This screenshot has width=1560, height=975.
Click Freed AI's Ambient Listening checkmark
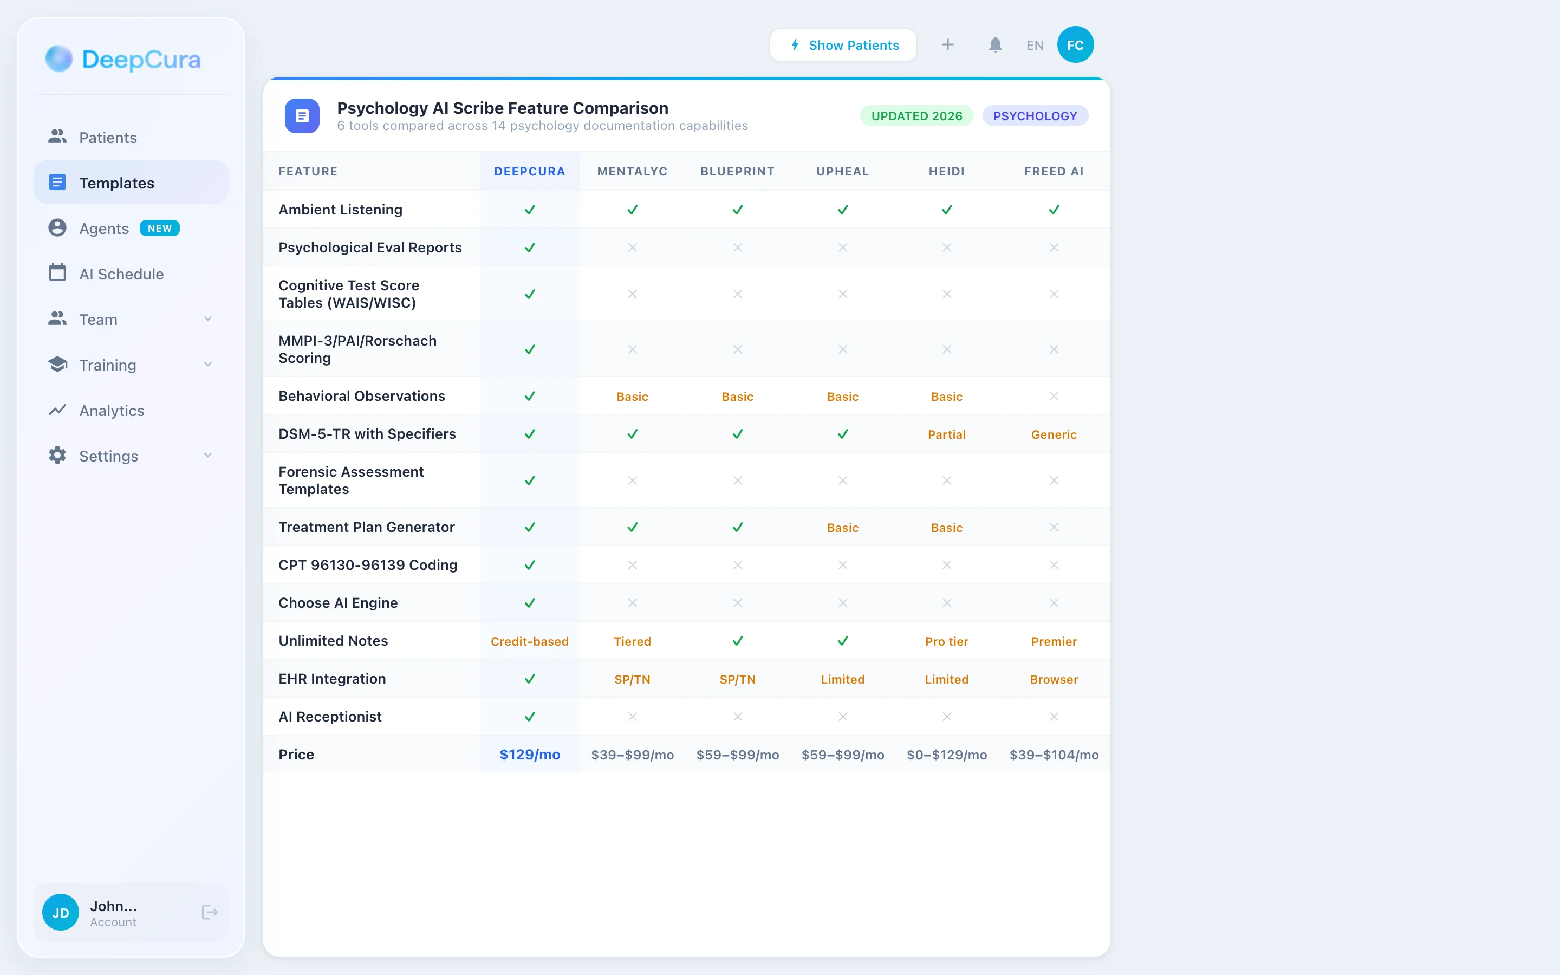(x=1054, y=210)
